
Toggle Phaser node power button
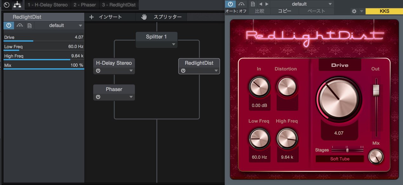[x=98, y=97]
